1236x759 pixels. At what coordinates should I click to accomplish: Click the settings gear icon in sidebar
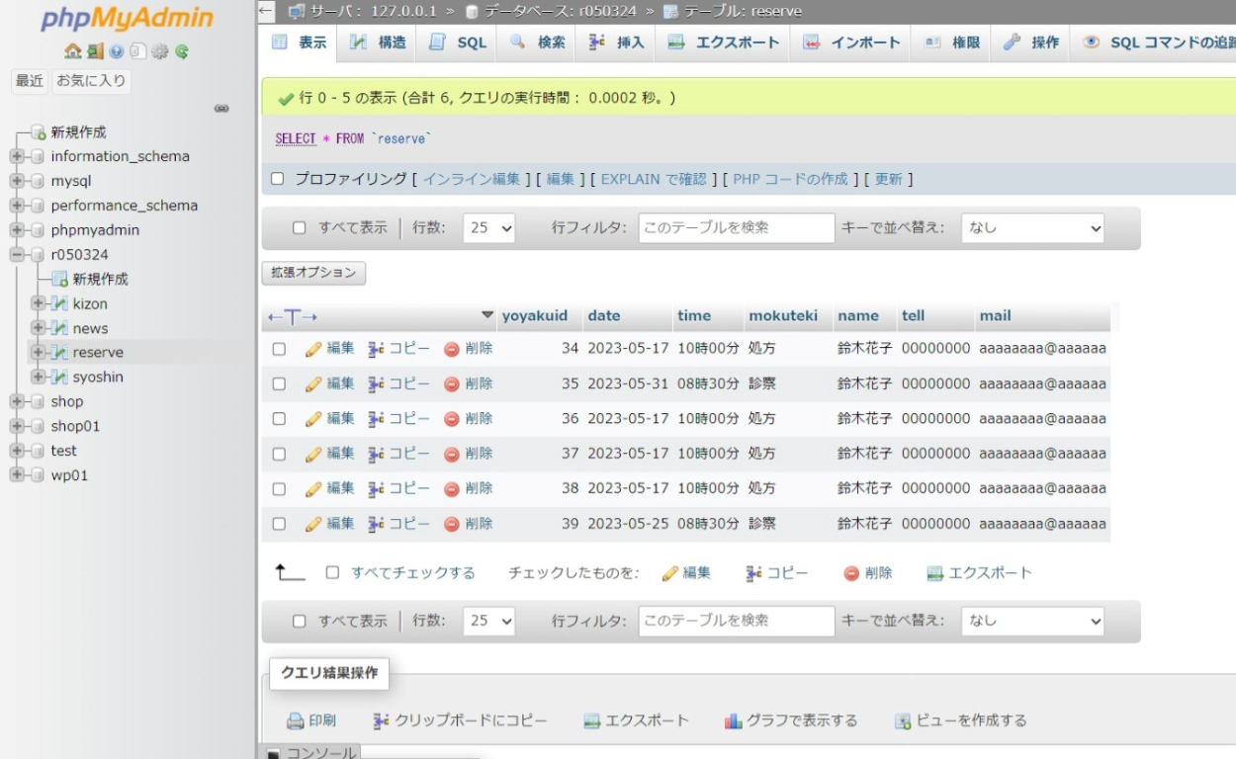coord(160,51)
